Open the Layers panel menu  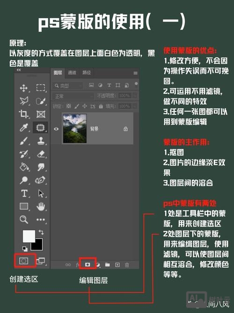pos(136,73)
